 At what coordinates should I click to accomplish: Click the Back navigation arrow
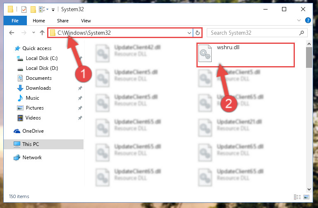tap(12, 33)
